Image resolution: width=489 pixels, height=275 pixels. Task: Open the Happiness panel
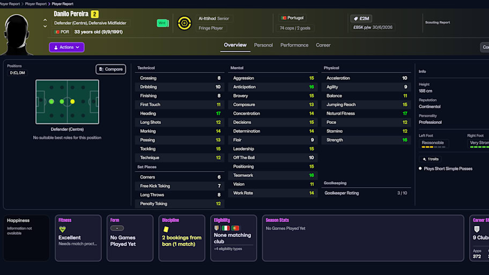[26, 238]
